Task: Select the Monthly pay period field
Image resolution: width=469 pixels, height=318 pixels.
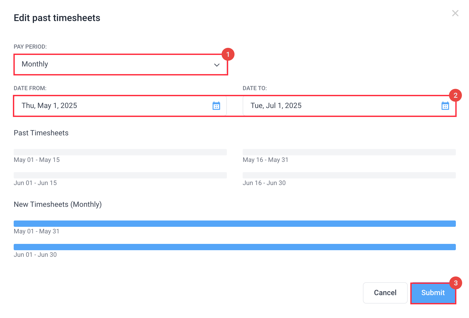Action: point(121,64)
